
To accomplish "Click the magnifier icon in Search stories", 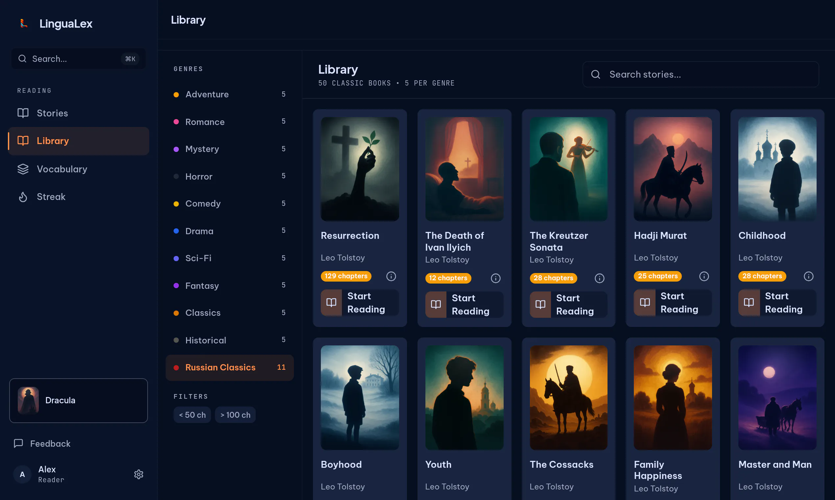I will (x=596, y=74).
